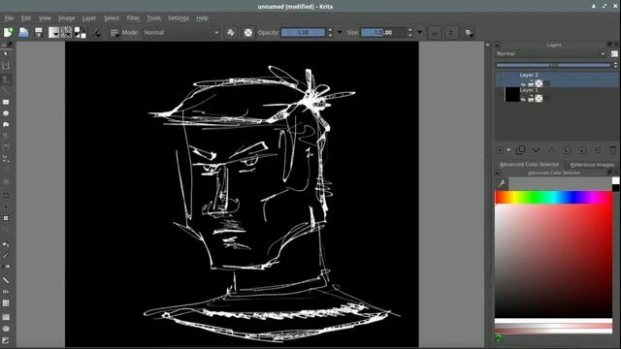Click the Layer 1 black thumbnail
Image resolution: width=621 pixels, height=349 pixels.
512,95
